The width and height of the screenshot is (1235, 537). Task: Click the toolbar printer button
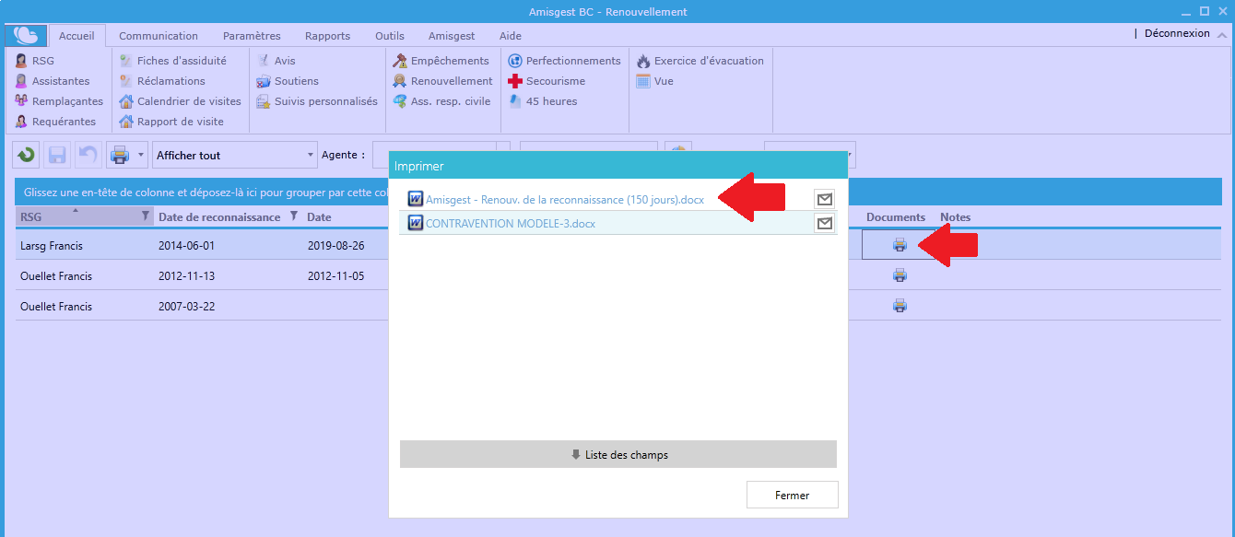click(x=120, y=155)
